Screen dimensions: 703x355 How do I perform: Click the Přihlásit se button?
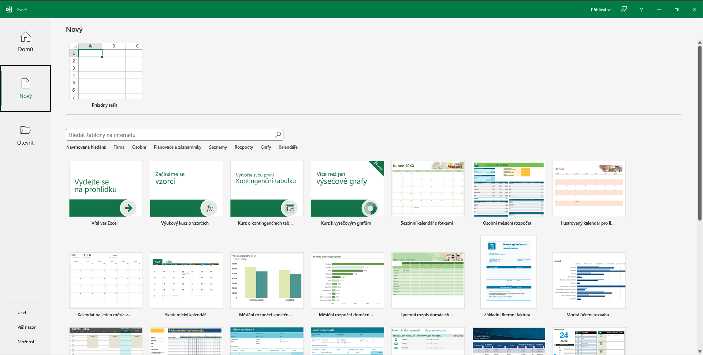(601, 9)
